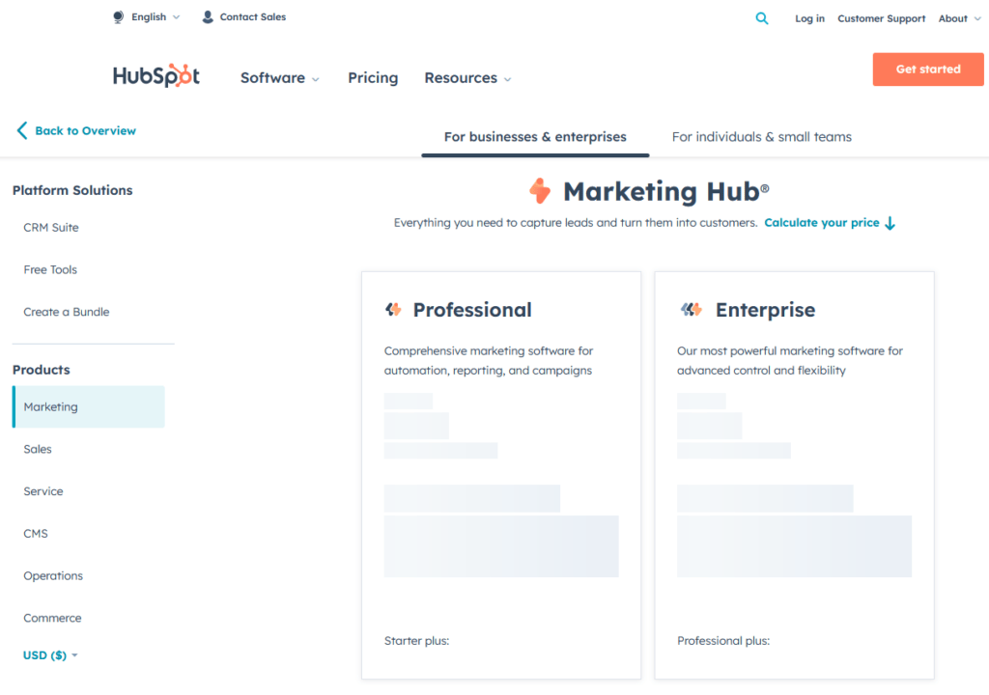
Task: Open Sales product in sidebar
Action: coord(38,449)
